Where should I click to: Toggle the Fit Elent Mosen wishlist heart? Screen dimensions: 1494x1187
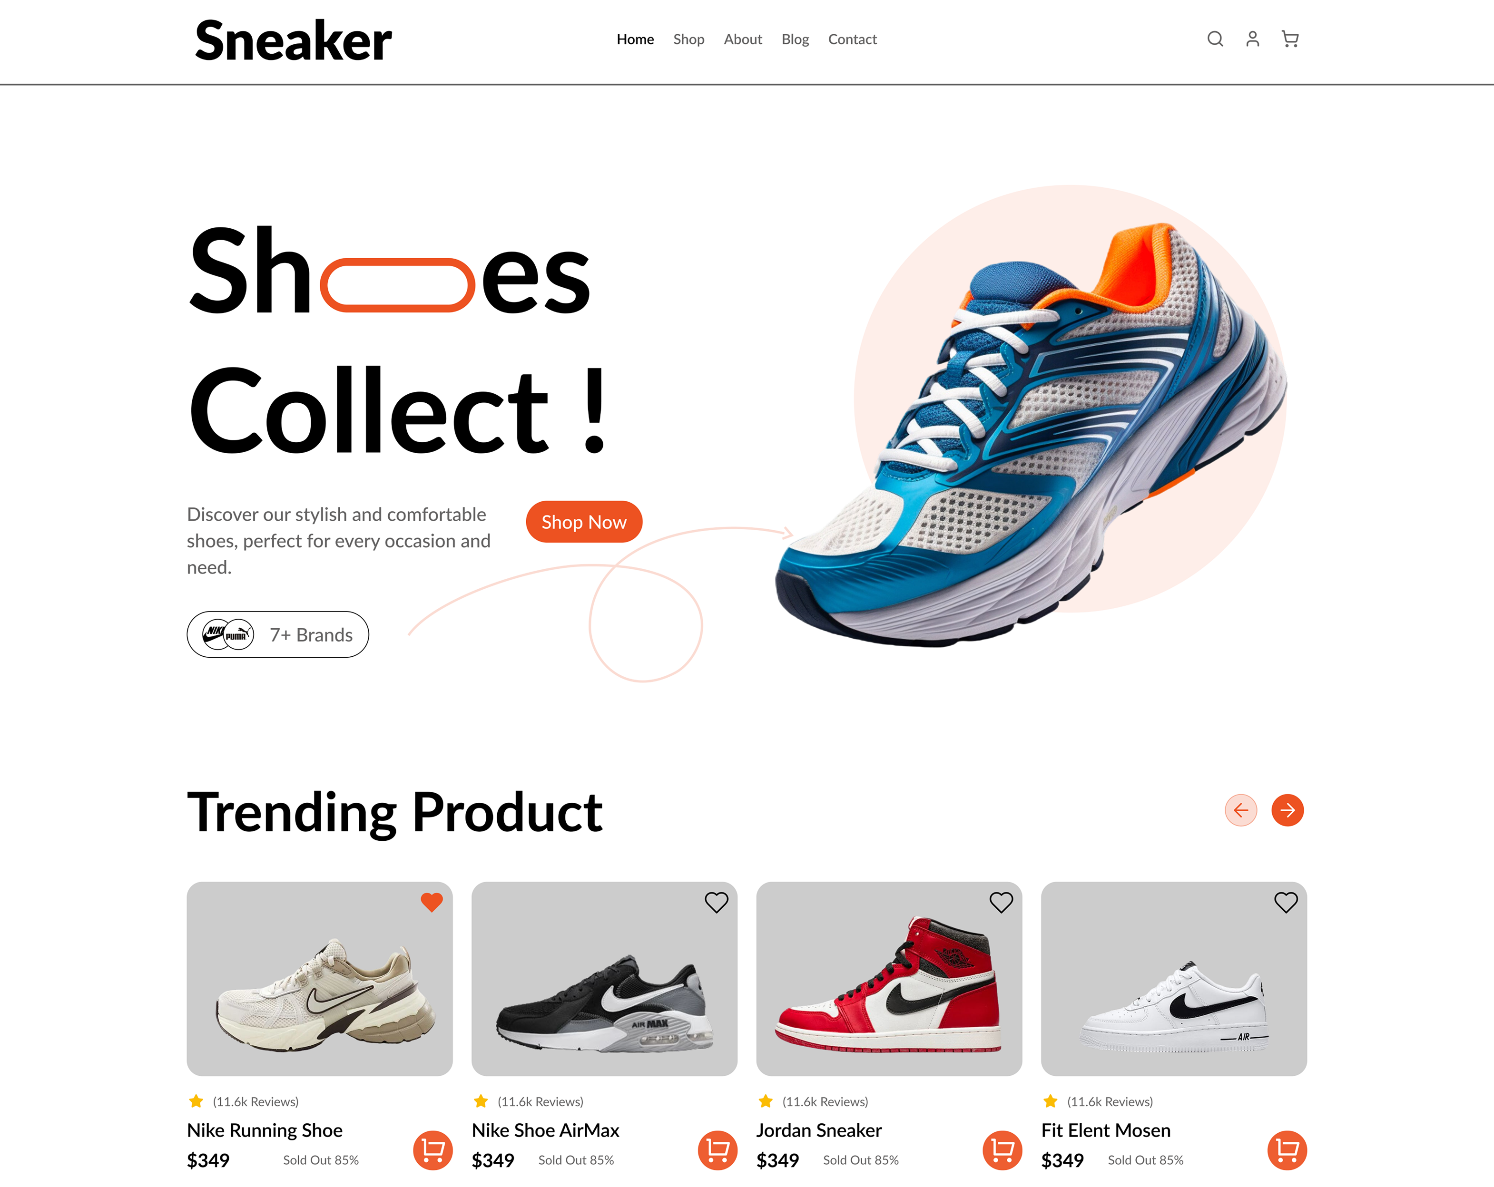(x=1286, y=902)
